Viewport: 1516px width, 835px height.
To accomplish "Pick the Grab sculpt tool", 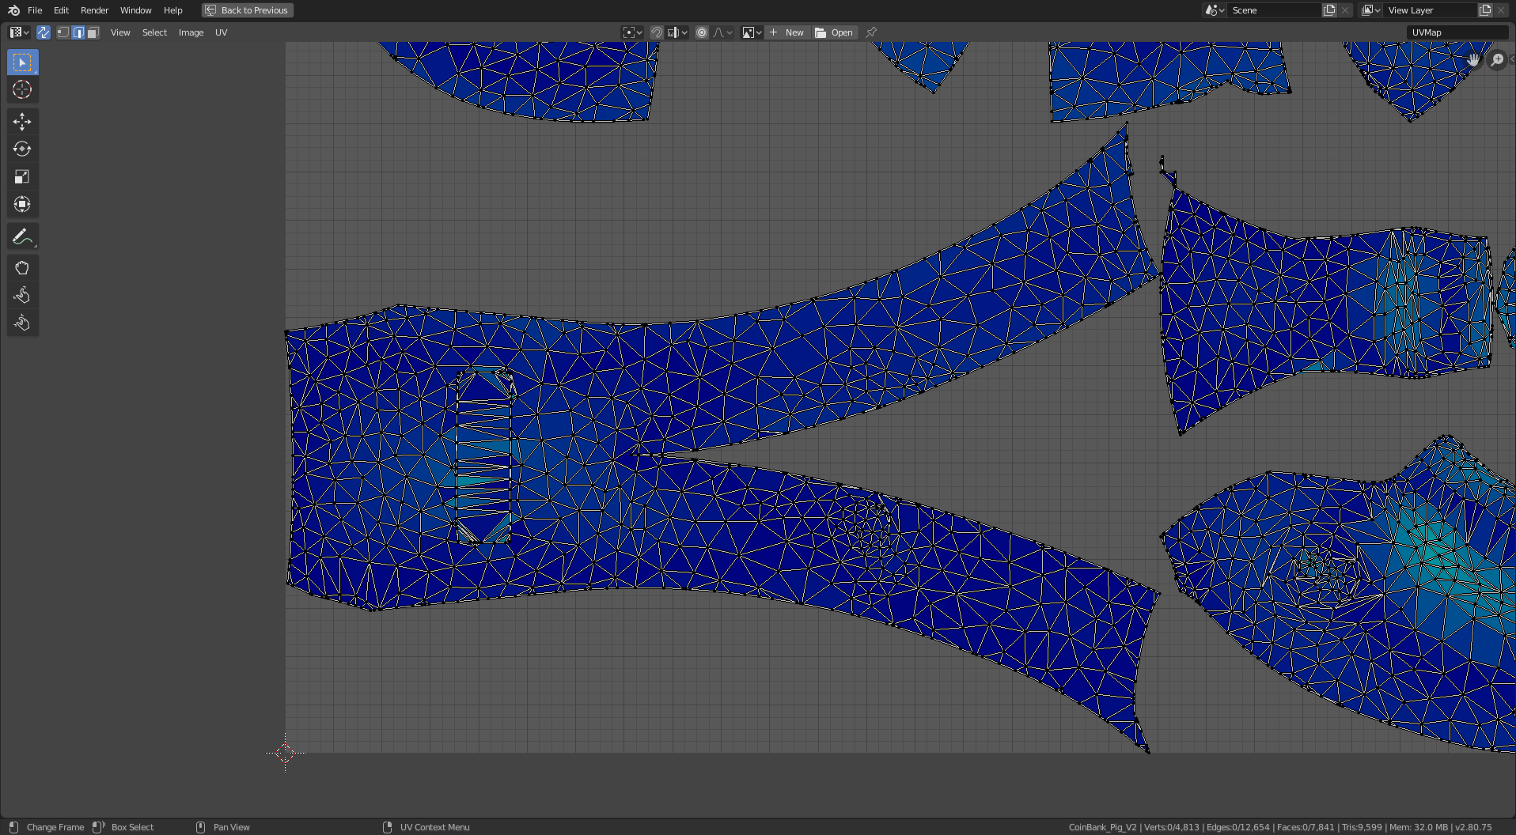I will [22, 268].
